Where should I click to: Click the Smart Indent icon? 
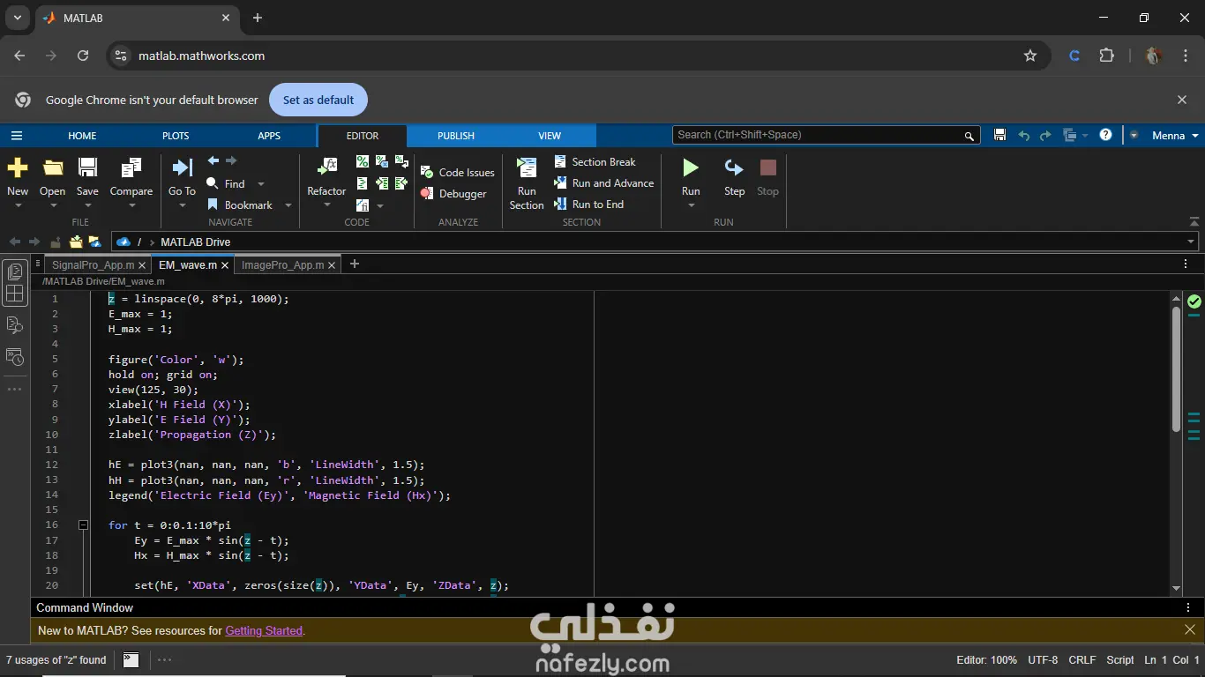(363, 183)
